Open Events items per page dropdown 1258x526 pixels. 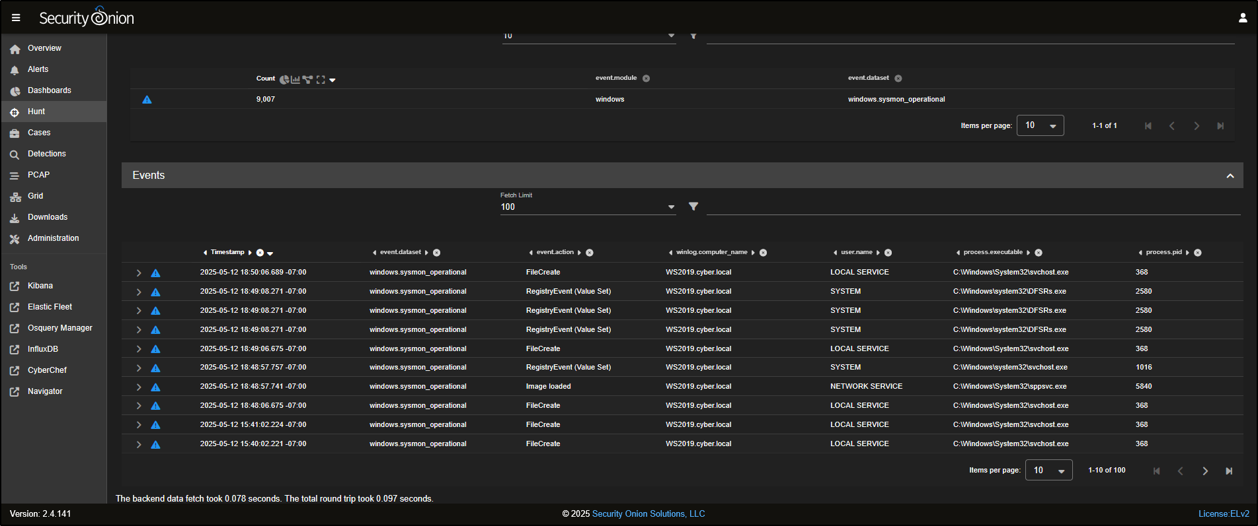[x=1048, y=471]
